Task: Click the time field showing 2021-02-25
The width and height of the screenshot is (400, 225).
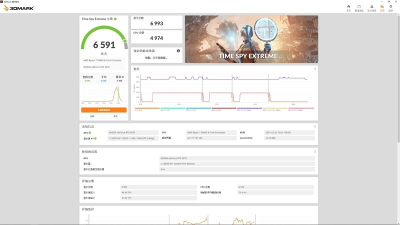Action: [x=289, y=132]
